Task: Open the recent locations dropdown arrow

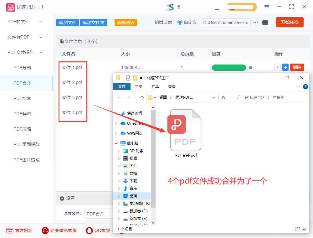Action: pos(136,98)
